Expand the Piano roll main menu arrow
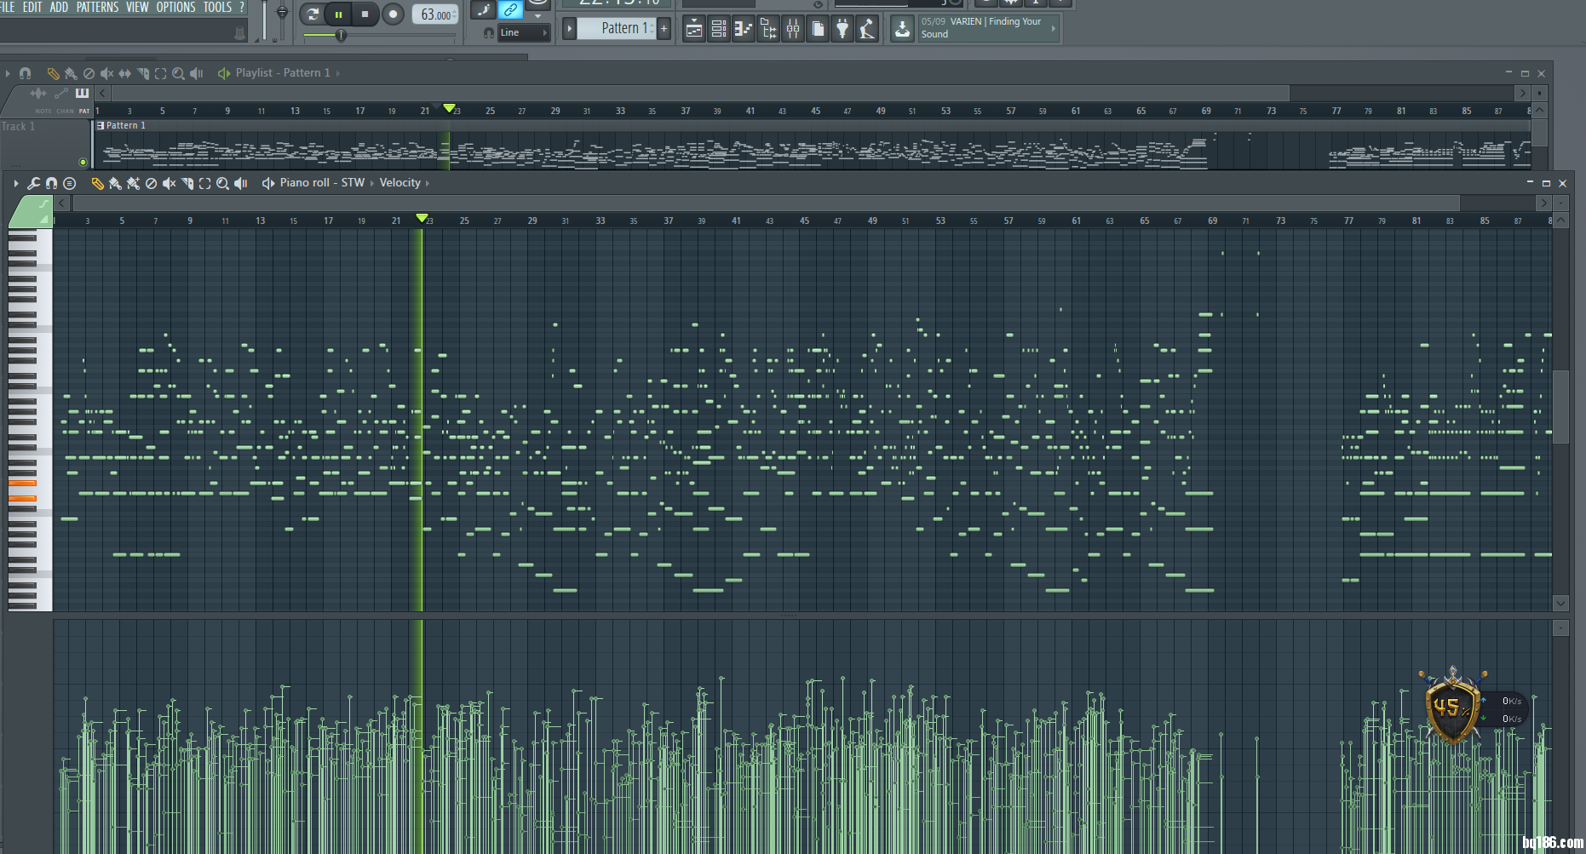The height and width of the screenshot is (854, 1586). pyautogui.click(x=15, y=183)
